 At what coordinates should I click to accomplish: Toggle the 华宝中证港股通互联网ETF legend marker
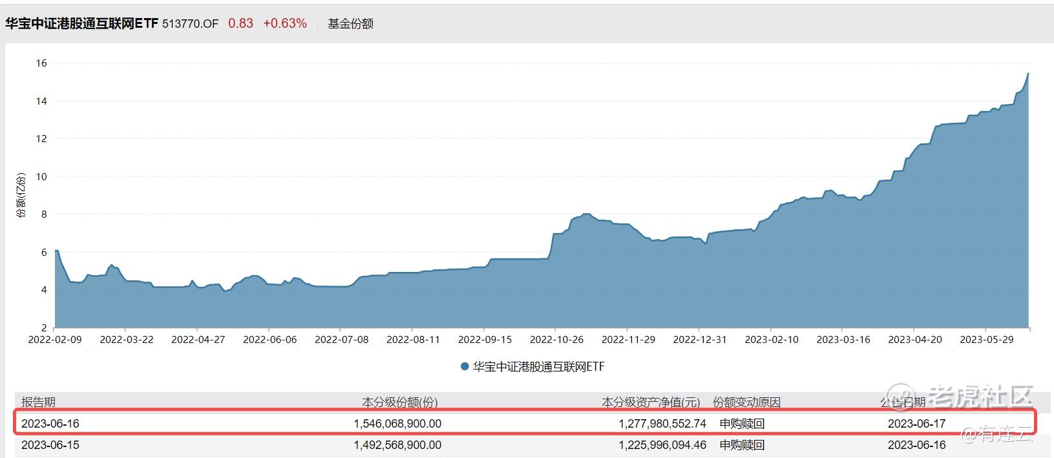[x=465, y=367]
